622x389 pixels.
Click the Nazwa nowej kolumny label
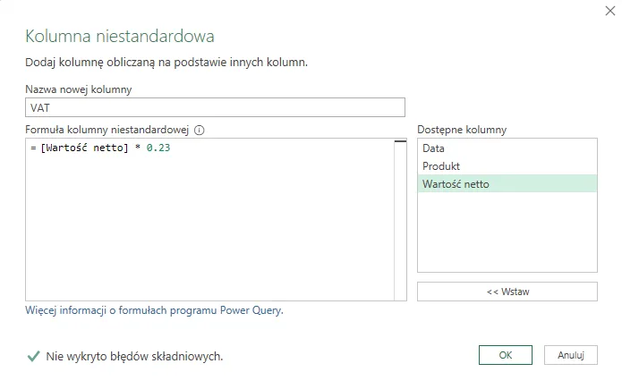click(79, 89)
